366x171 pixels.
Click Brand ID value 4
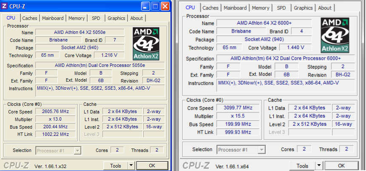pyautogui.click(x=301, y=31)
